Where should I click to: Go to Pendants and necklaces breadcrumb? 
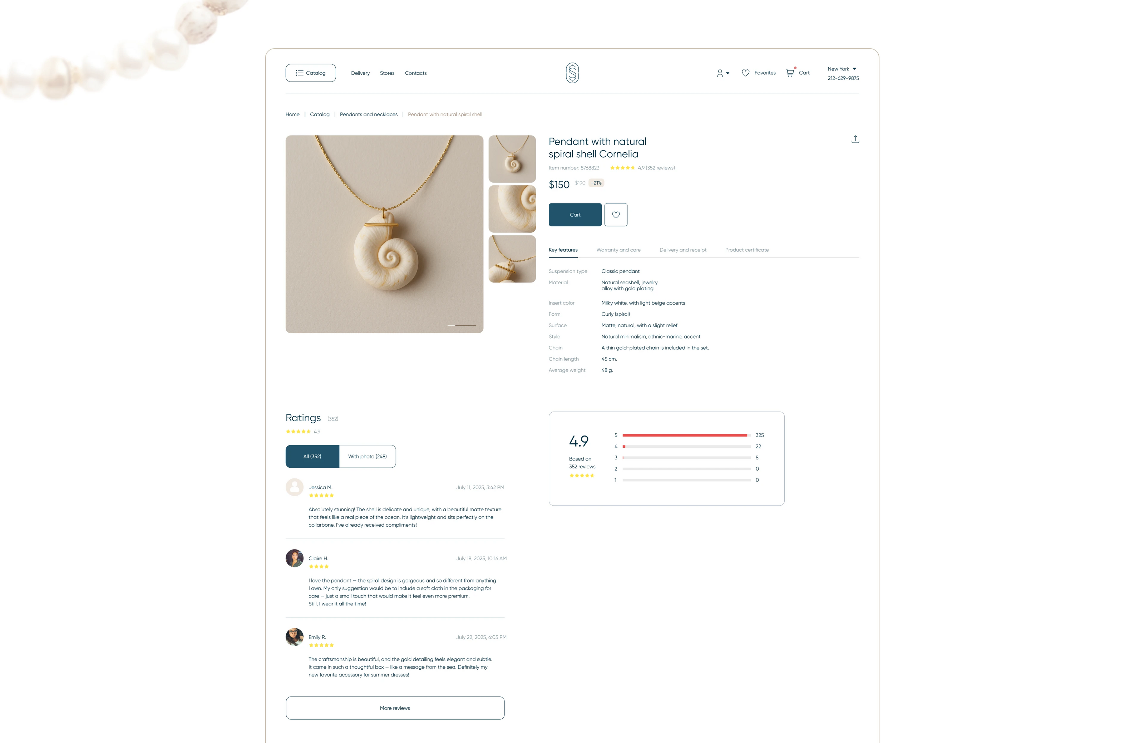(369, 114)
